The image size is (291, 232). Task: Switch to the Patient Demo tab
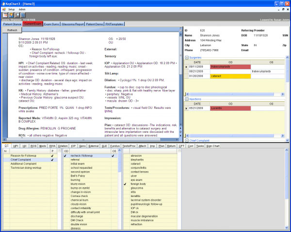95,24
